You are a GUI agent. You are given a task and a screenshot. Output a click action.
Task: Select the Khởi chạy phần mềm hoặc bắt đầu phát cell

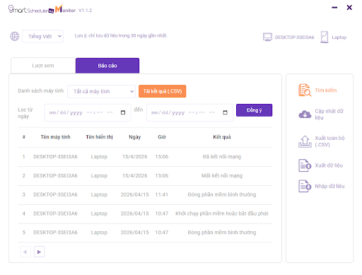coord(222,213)
